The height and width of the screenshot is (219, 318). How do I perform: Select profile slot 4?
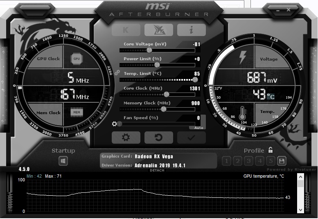pyautogui.click(x=260, y=161)
